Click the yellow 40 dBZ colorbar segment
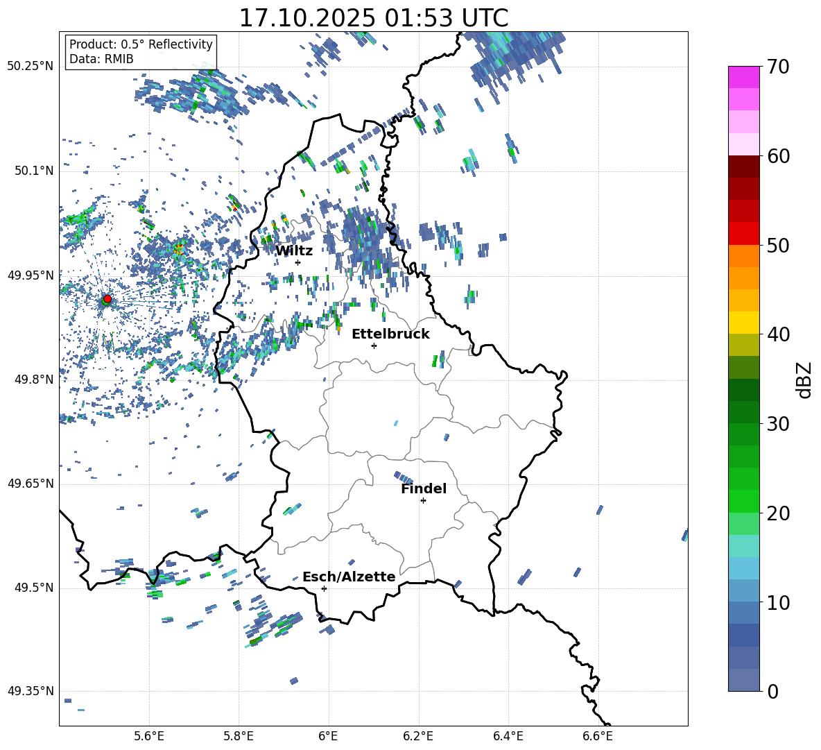The height and width of the screenshot is (750, 821). coord(743,323)
